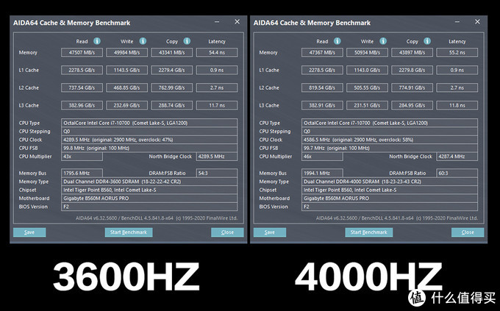The width and height of the screenshot is (500, 311).
Task: Select L2 Cache write 468.85 GB/s
Action: pos(127,87)
